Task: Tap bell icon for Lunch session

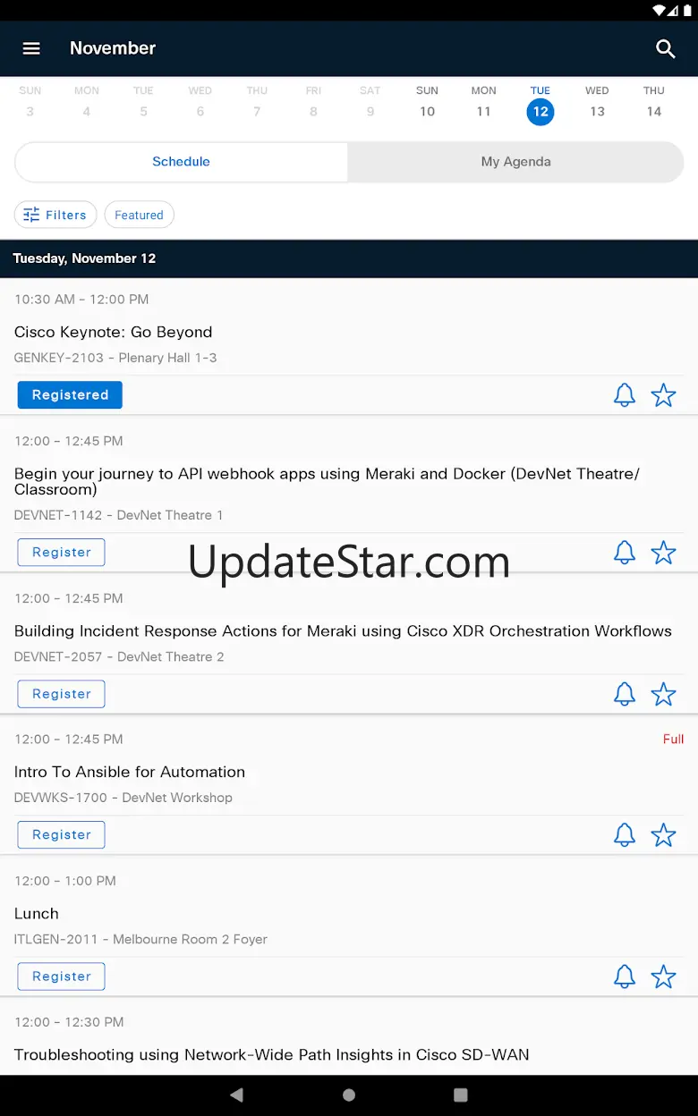Action: 625,976
